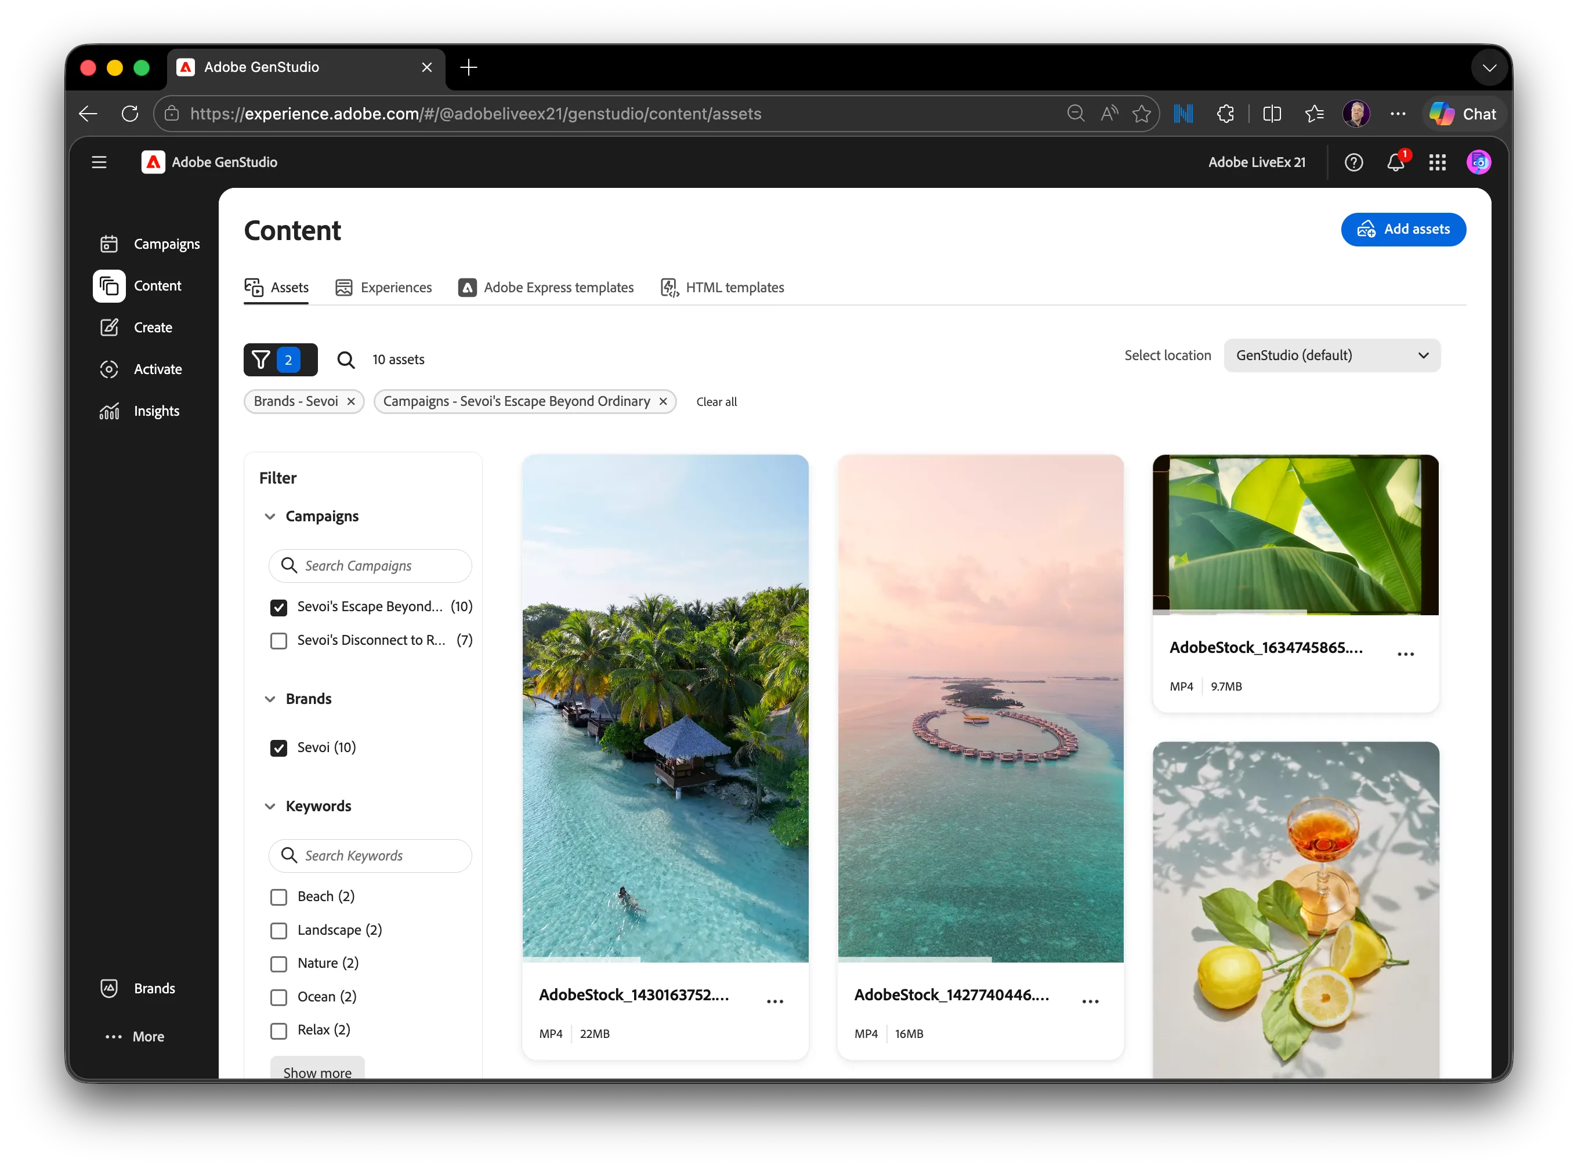
Task: Collapse the Keywords filter section
Action: [270, 806]
